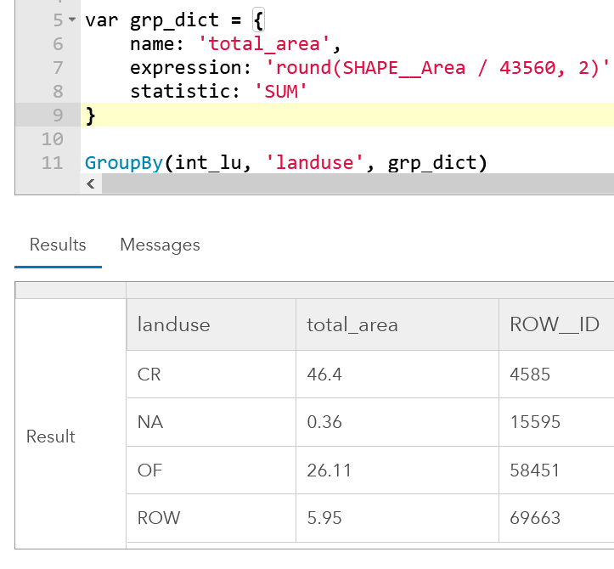Place cursor on the GroupBy function
Image resolution: width=614 pixels, height=569 pixels.
coord(124,162)
